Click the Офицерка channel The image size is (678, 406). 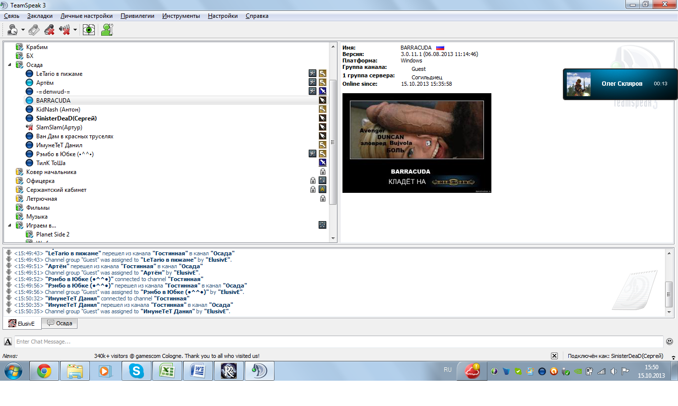40,181
